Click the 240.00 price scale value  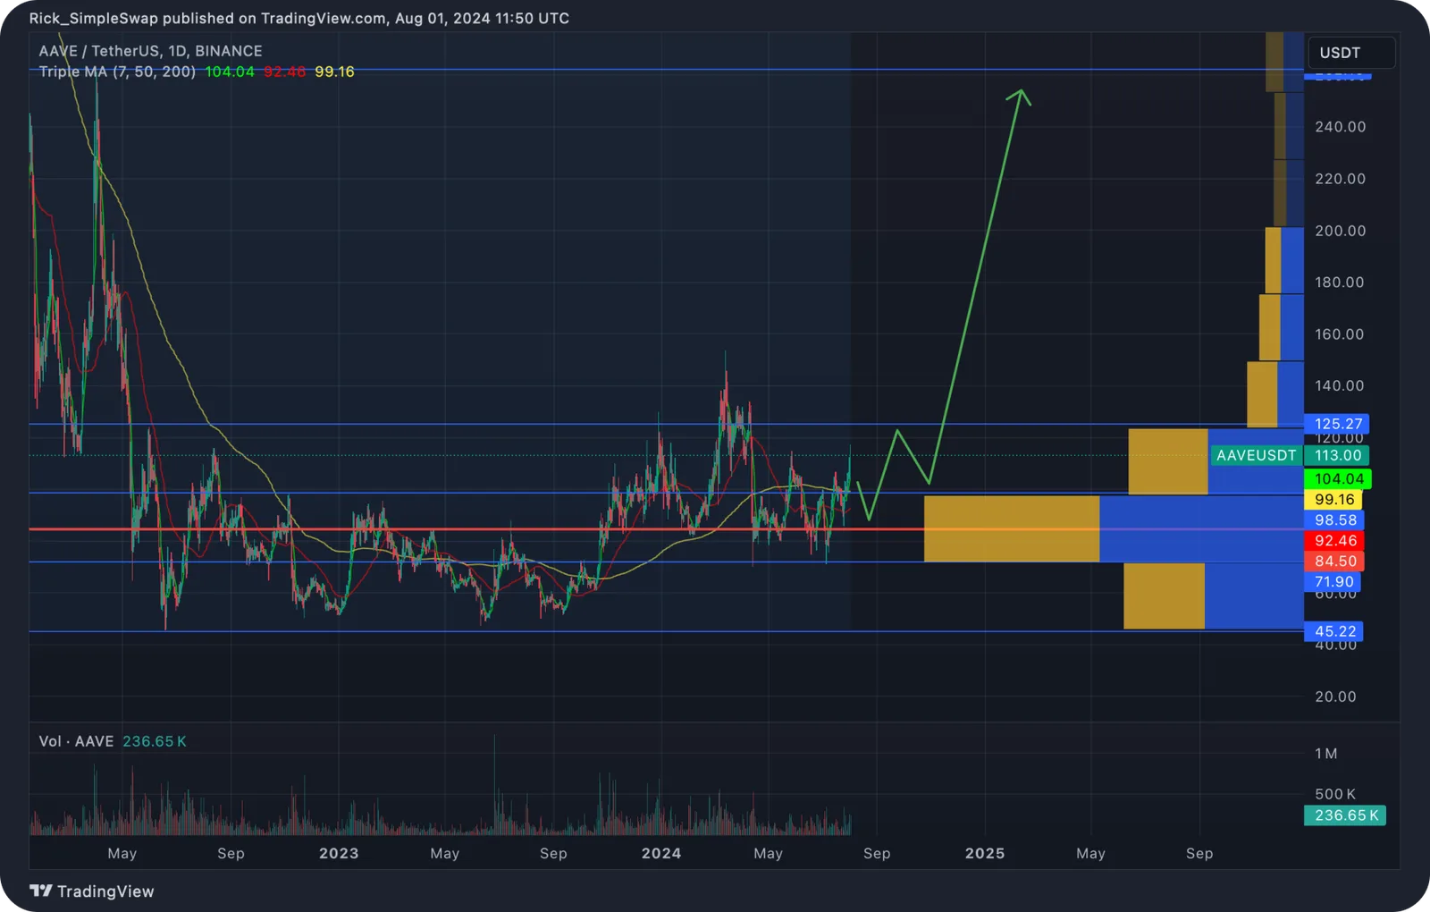coord(1340,127)
